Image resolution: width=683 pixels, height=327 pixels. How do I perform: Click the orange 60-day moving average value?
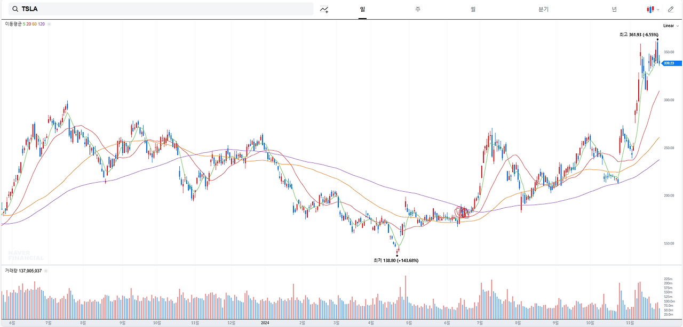pyautogui.click(x=34, y=24)
